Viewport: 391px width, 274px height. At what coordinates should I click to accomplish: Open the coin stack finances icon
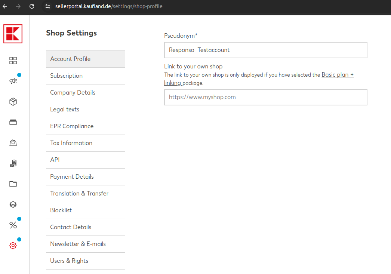13,163
